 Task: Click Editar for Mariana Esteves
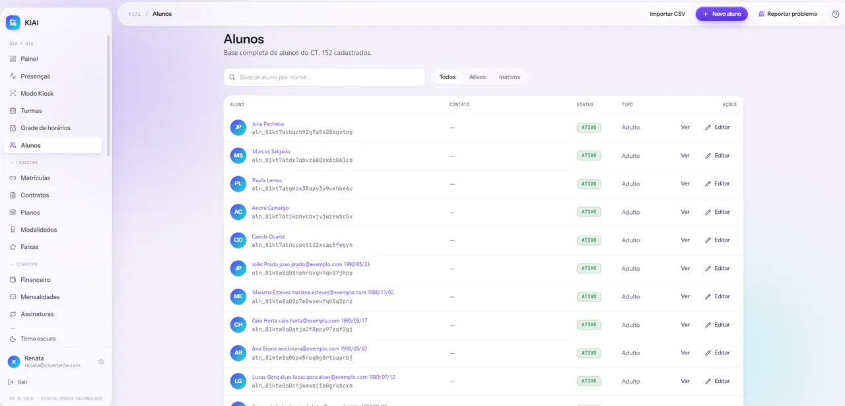tap(718, 296)
